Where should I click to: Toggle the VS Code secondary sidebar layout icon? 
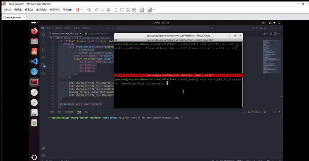click(265, 28)
